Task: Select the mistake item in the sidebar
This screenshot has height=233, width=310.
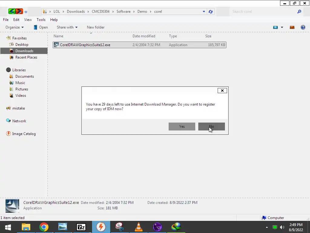Action: [18, 108]
